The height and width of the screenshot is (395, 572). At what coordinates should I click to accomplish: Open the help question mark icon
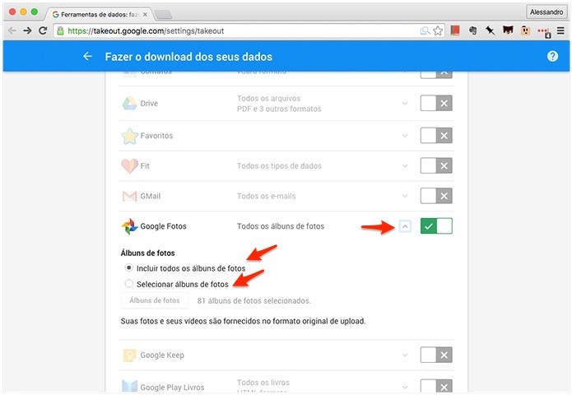[552, 56]
